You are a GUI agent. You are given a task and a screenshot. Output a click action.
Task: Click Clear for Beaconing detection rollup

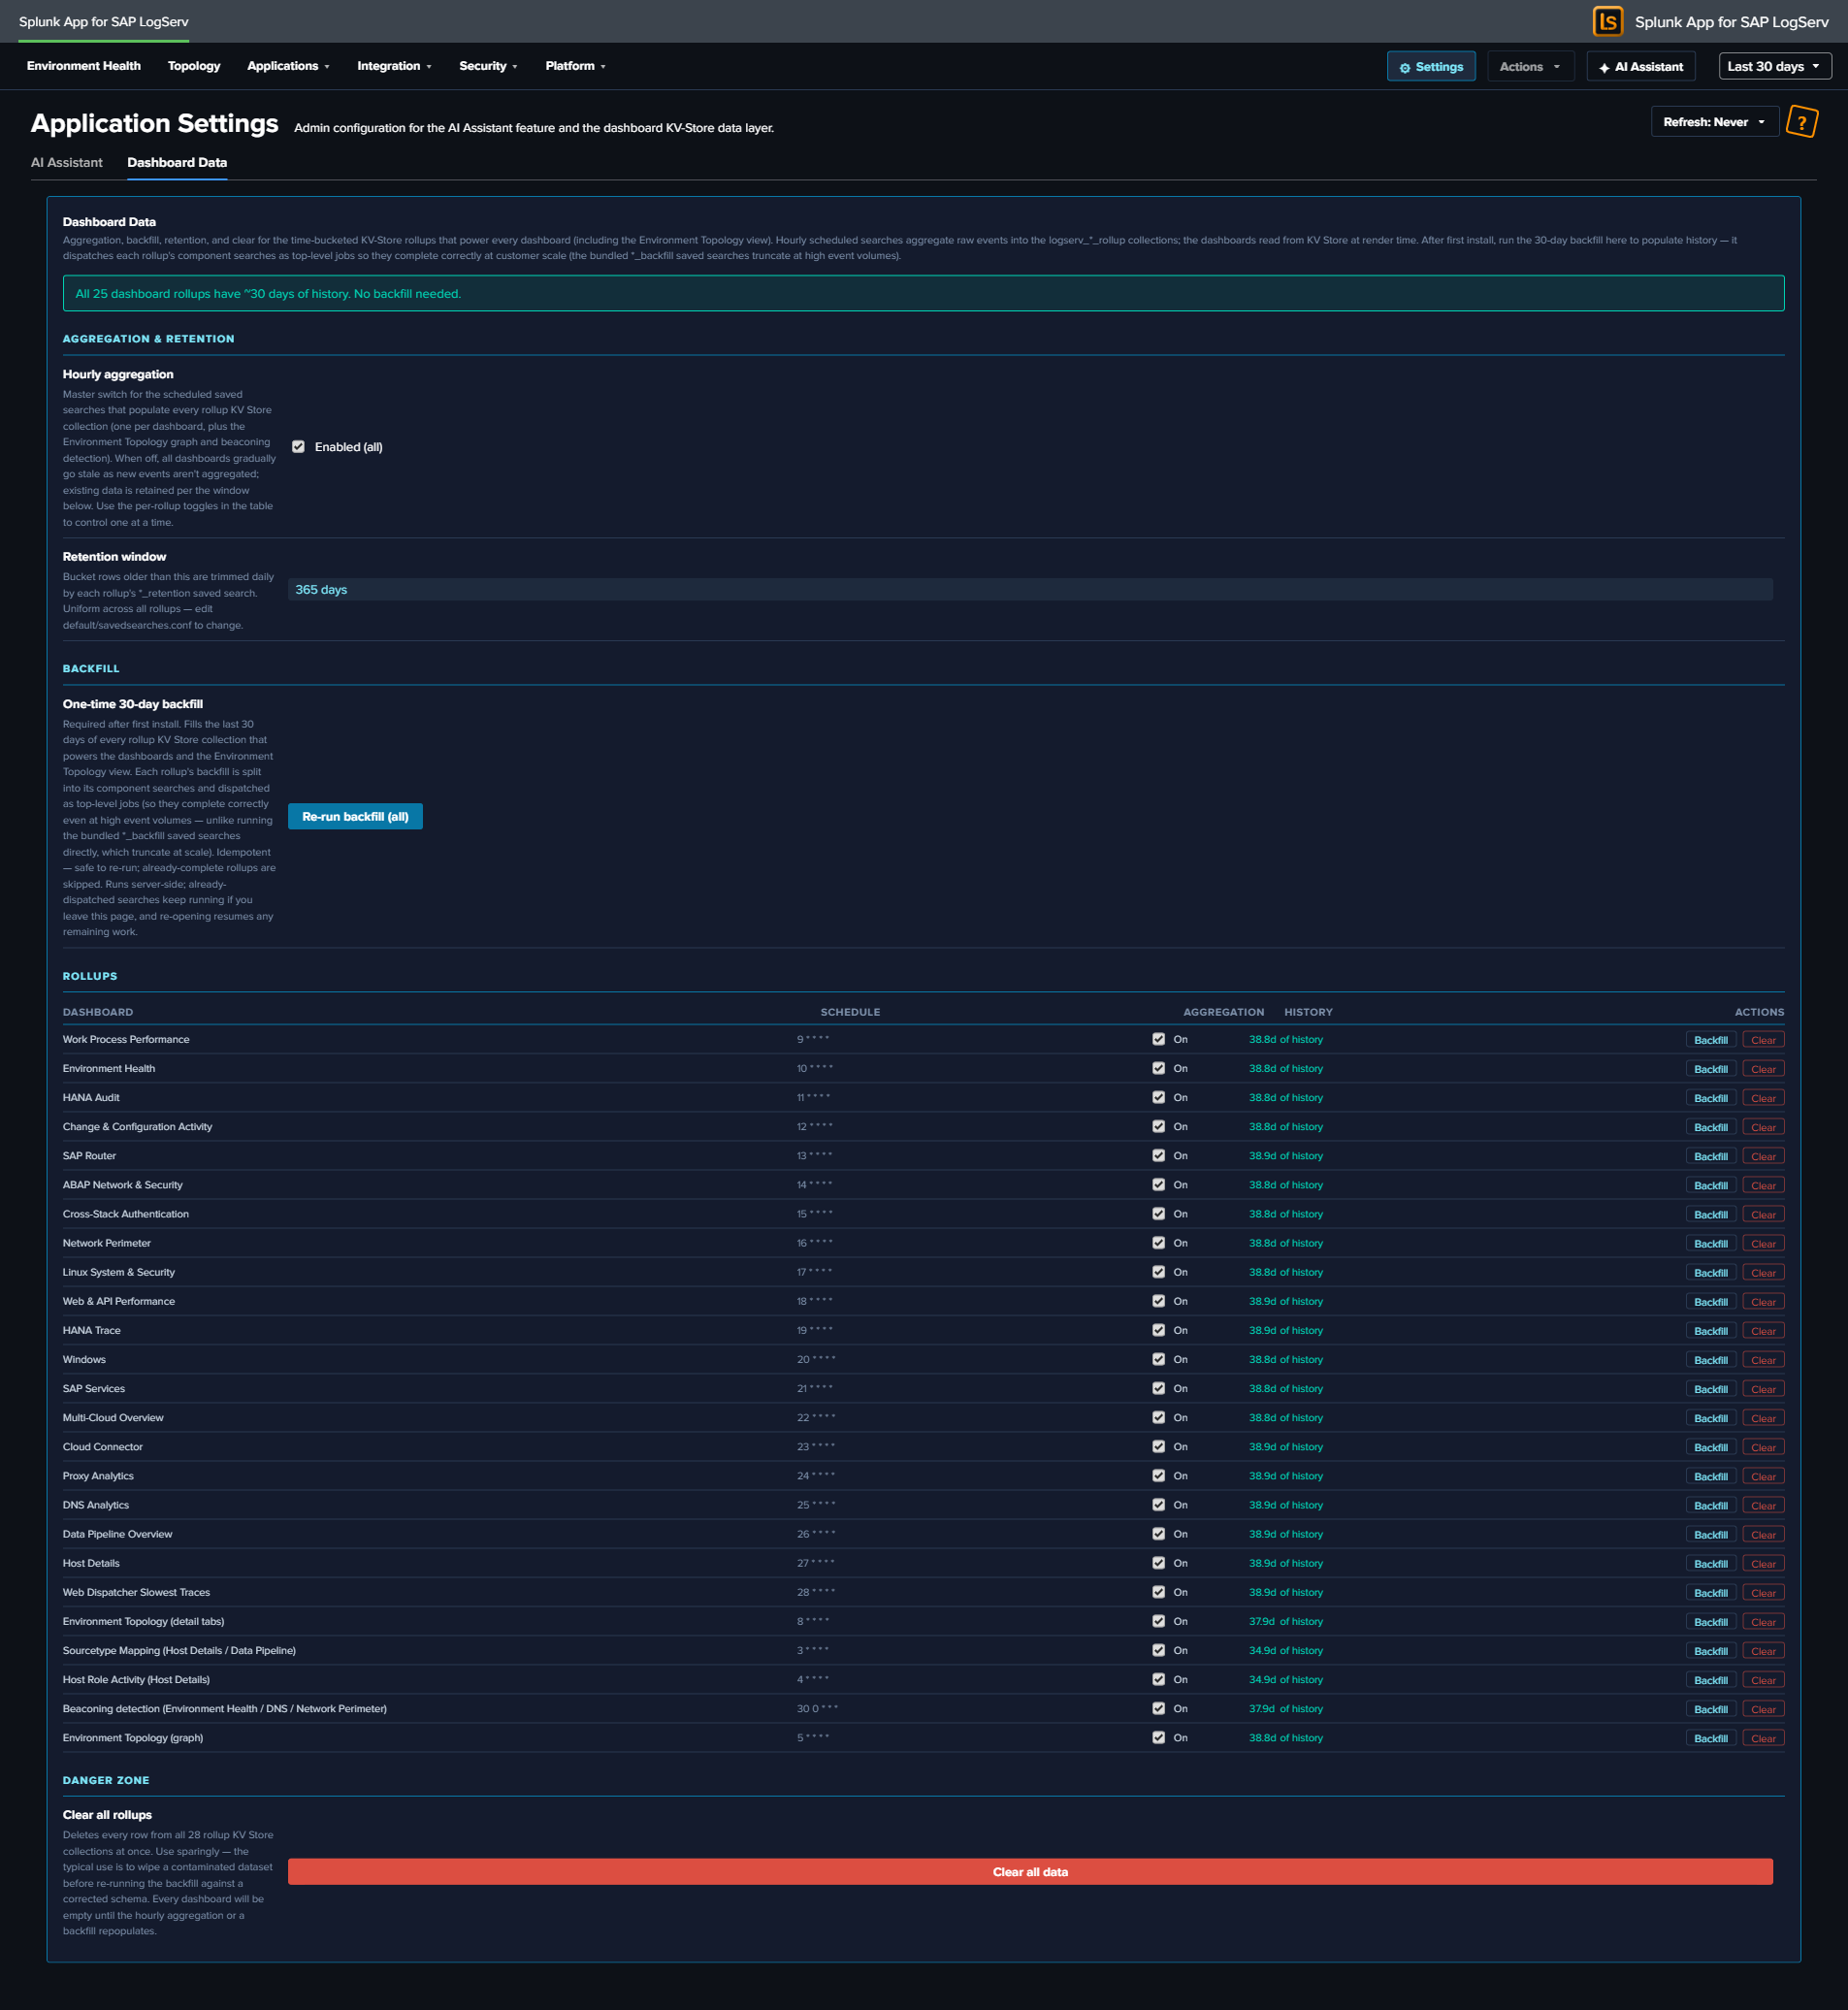click(x=1762, y=1709)
